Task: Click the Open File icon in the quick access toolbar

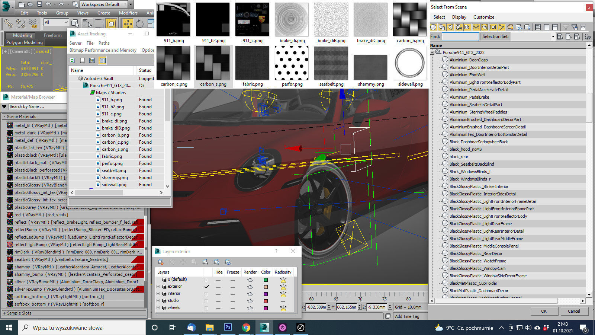Action: pyautogui.click(x=30, y=4)
